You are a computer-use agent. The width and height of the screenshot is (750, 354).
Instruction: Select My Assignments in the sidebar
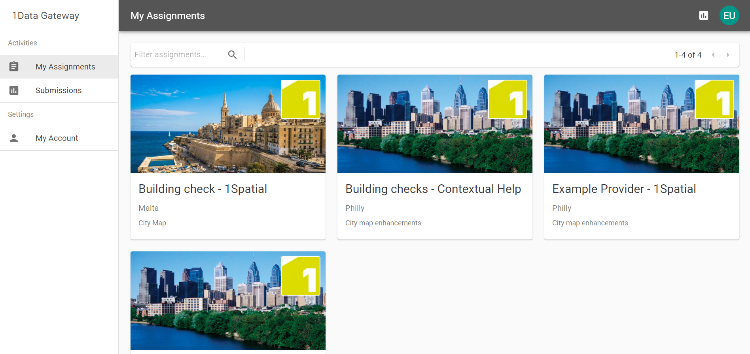click(x=65, y=67)
